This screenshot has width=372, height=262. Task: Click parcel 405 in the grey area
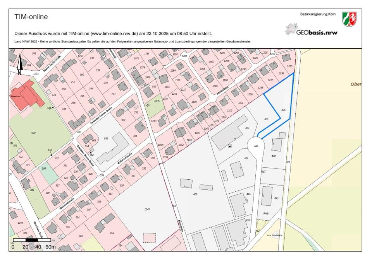pos(195,194)
